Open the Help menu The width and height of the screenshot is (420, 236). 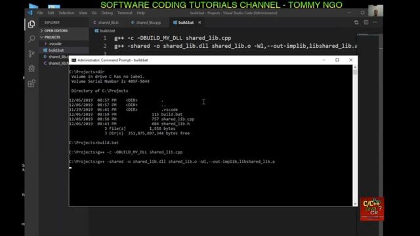coord(140,13)
